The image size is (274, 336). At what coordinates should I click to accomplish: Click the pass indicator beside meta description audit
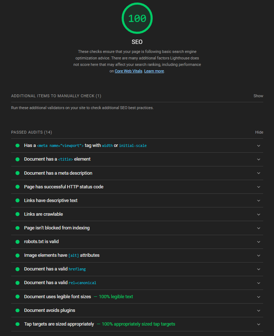click(x=18, y=173)
